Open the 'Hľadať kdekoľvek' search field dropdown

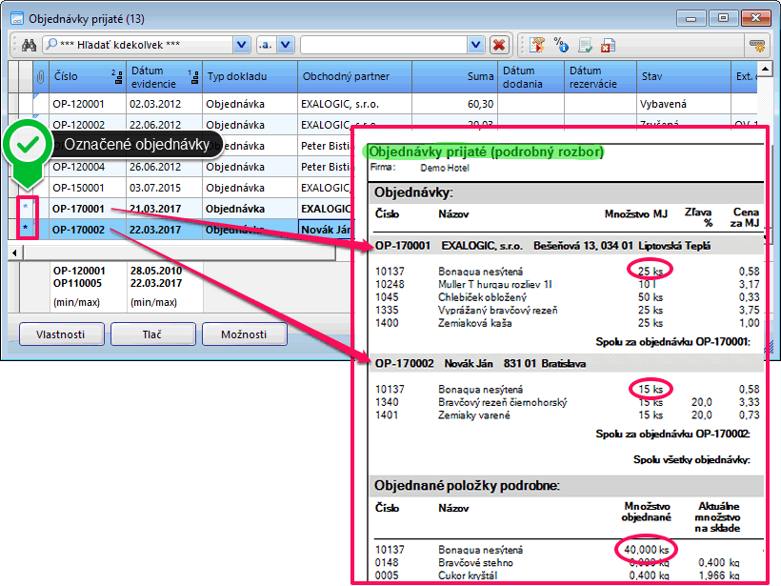click(x=240, y=45)
